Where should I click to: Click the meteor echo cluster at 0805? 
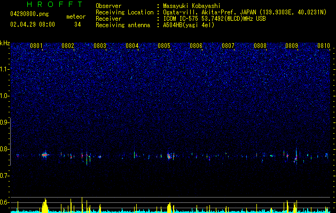coord(169,156)
